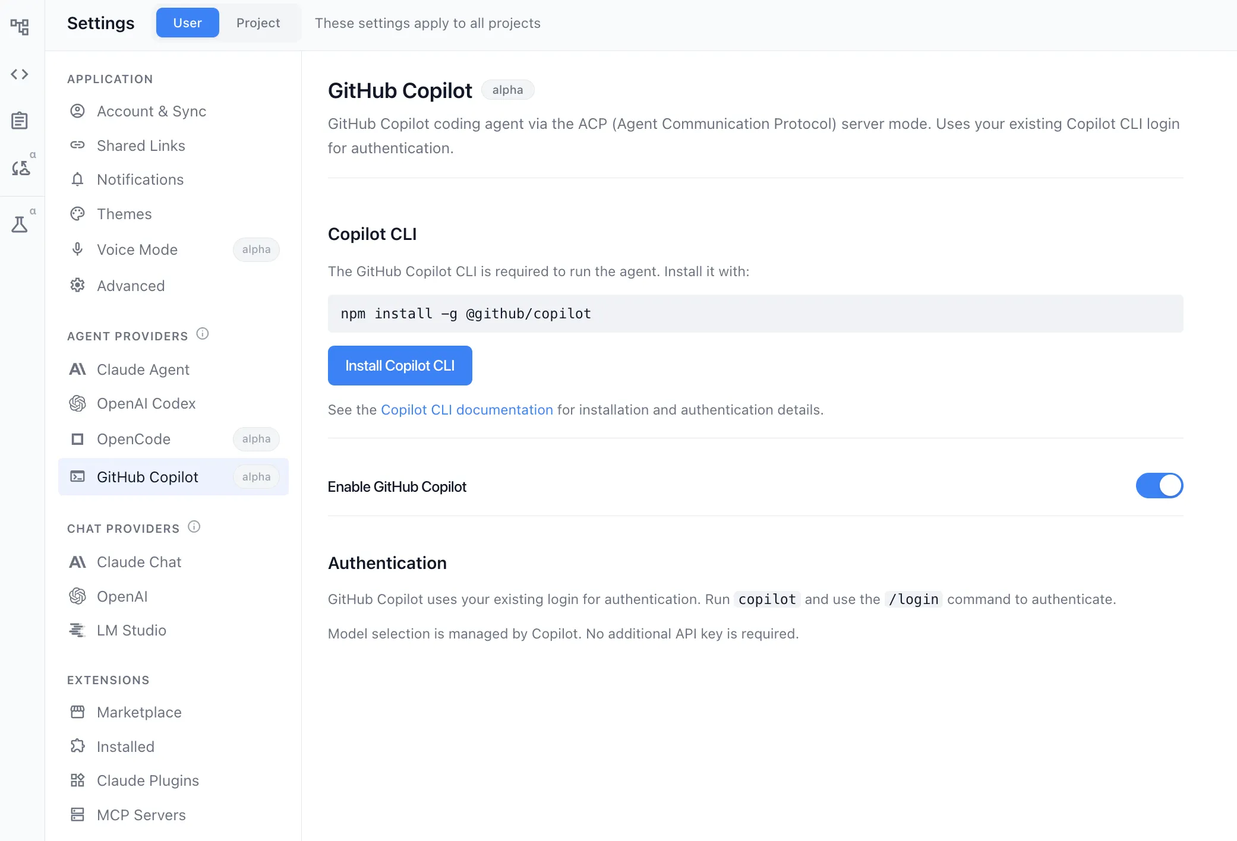Screen dimensions: 1237x841
Task: Open Advanced settings
Action: coord(173,286)
